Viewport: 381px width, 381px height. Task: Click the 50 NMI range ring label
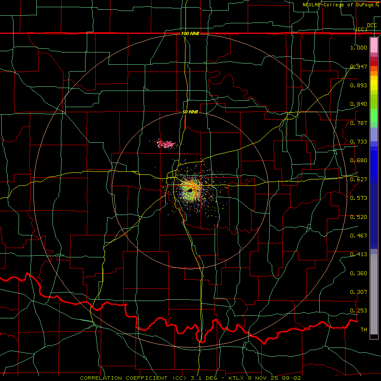[x=190, y=112]
